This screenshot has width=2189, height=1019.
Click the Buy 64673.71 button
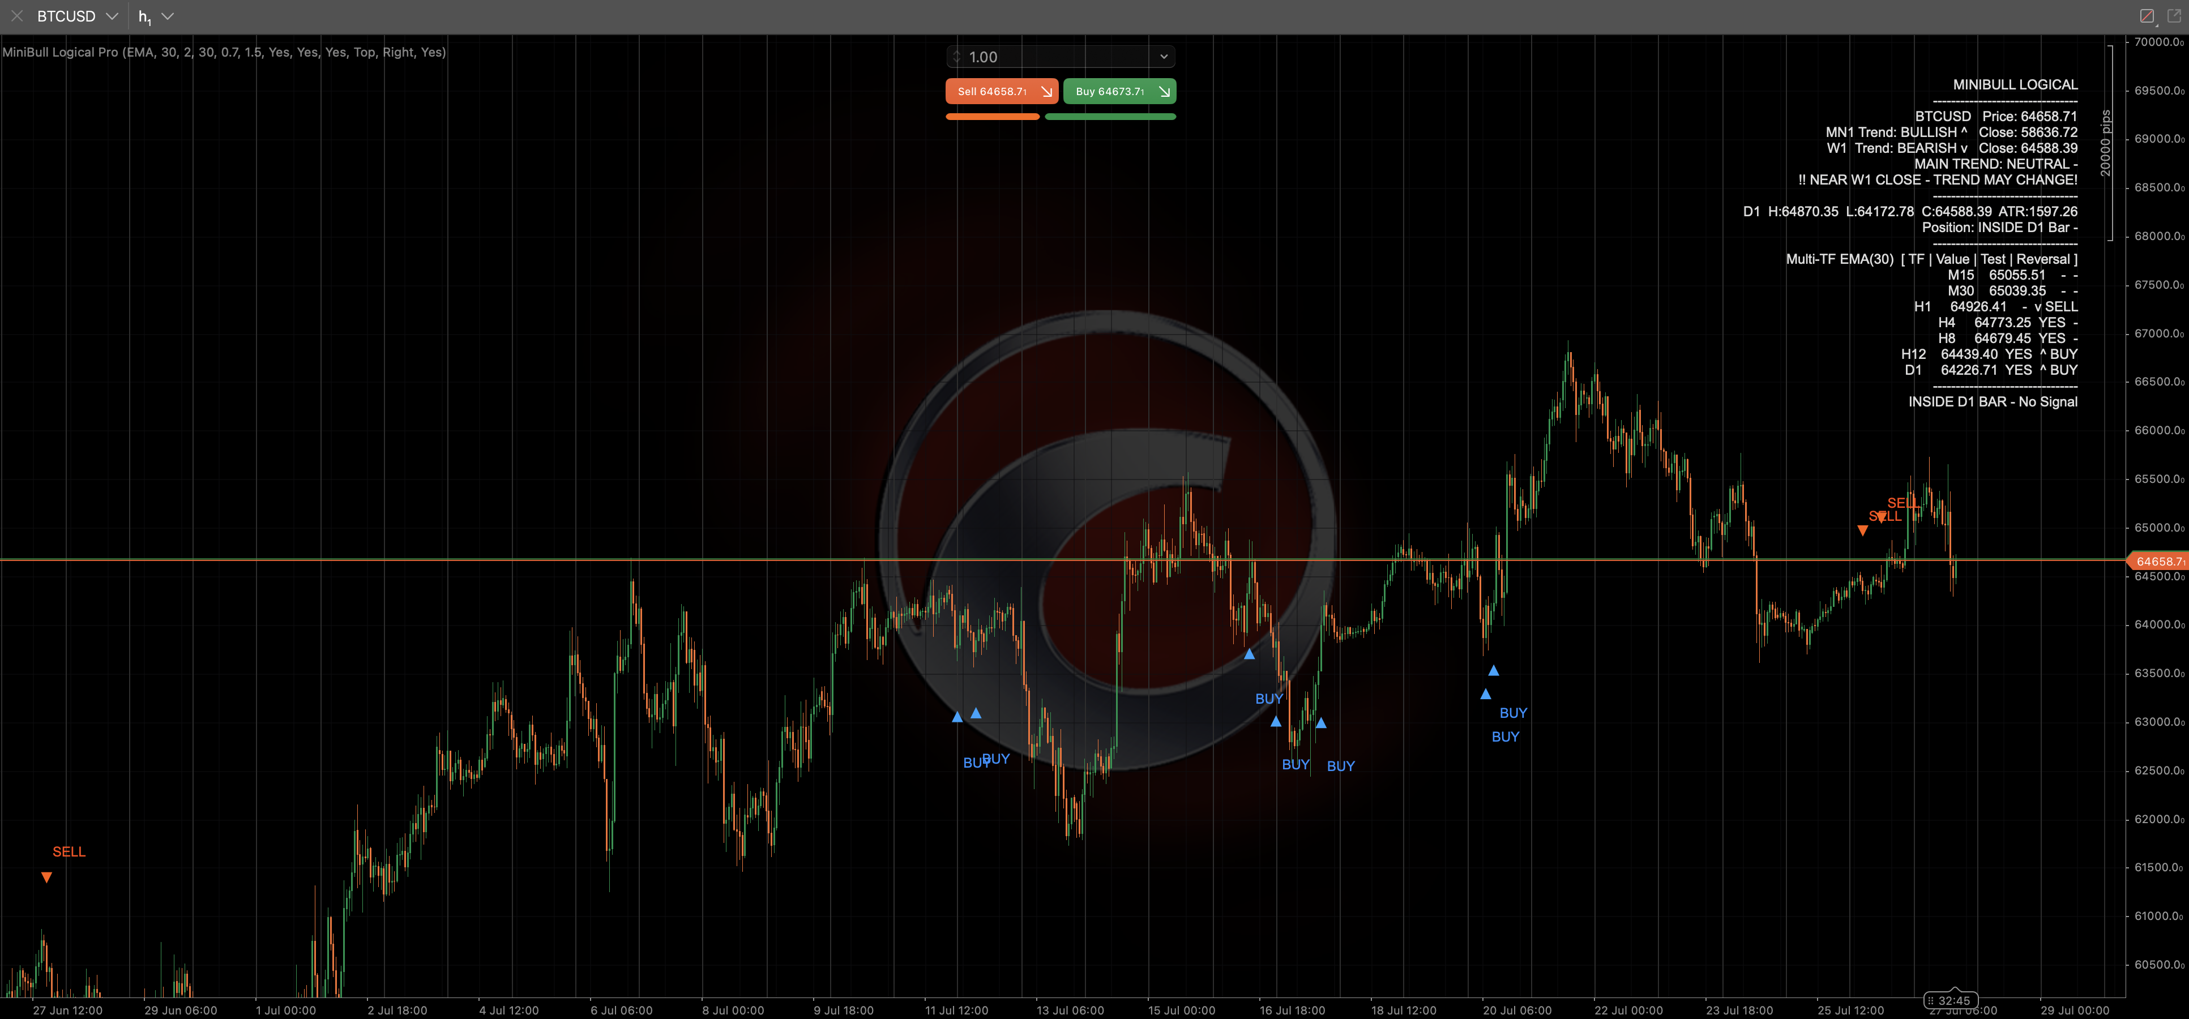pyautogui.click(x=1119, y=91)
